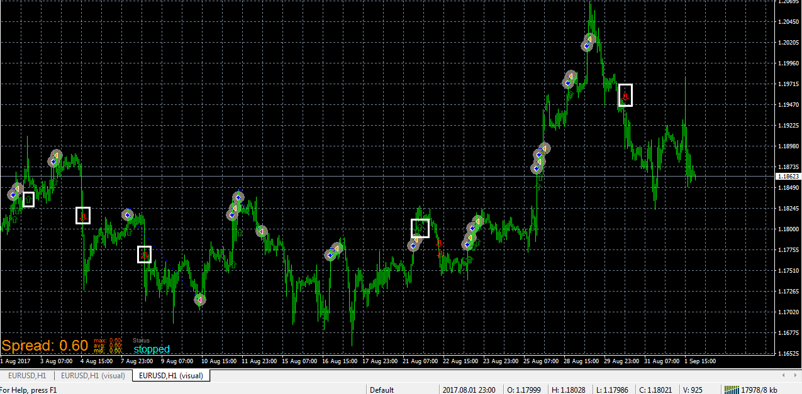Image resolution: width=802 pixels, height=394 pixels.
Task: Select the green arrow under the 7 Aug blue marker
Action: coord(129,232)
